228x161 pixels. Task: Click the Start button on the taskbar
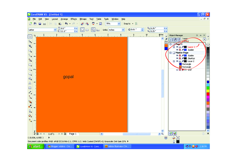pyautogui.click(x=35, y=146)
